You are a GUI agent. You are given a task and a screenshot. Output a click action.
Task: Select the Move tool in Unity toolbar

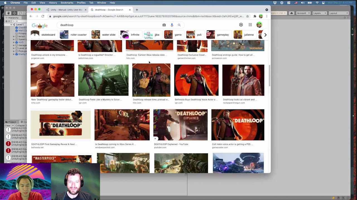click(14, 13)
